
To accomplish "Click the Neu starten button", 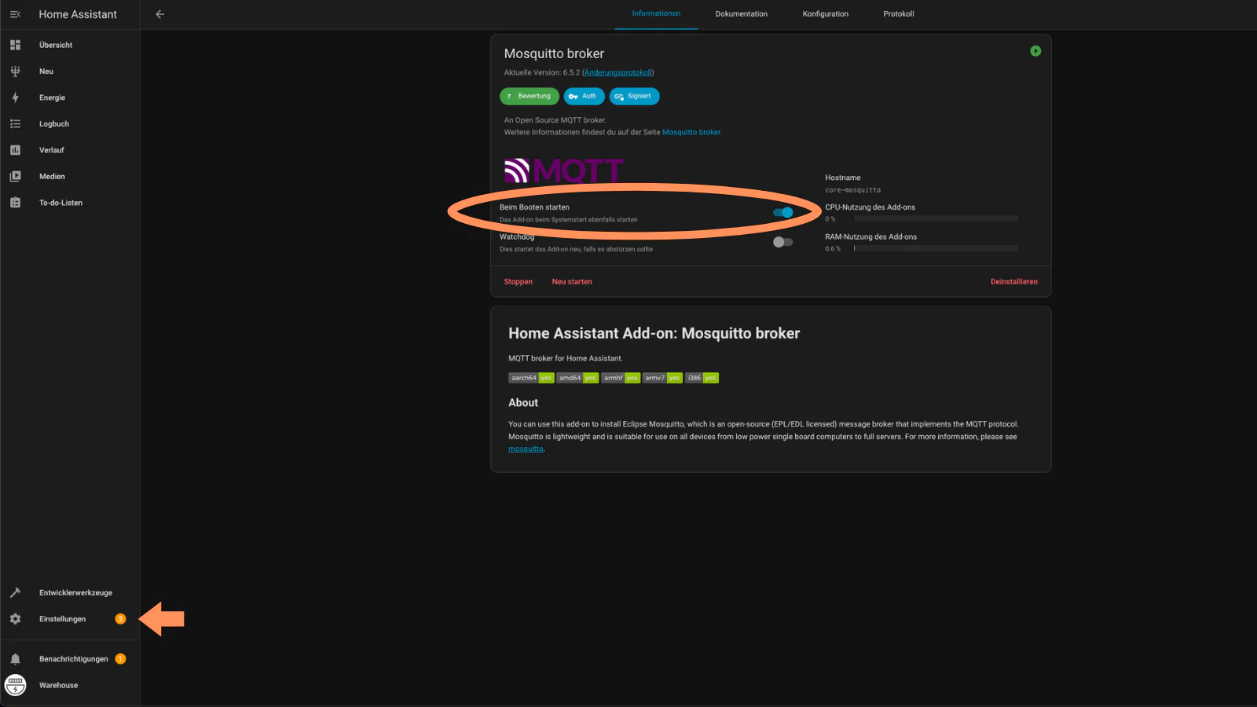I will [572, 282].
